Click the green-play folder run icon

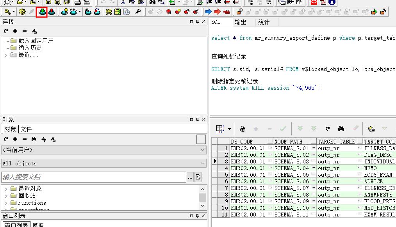tap(374, 12)
